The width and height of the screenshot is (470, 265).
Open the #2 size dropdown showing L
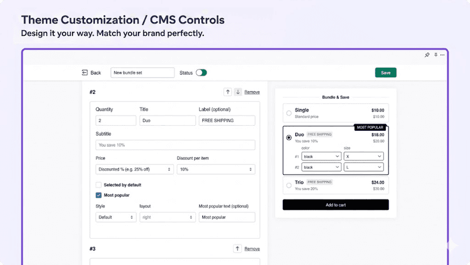pos(363,167)
